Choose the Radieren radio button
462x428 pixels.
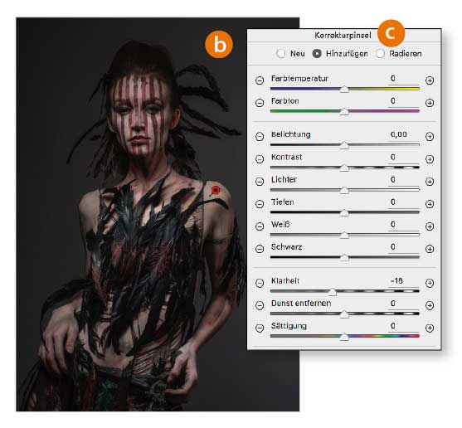click(x=380, y=54)
